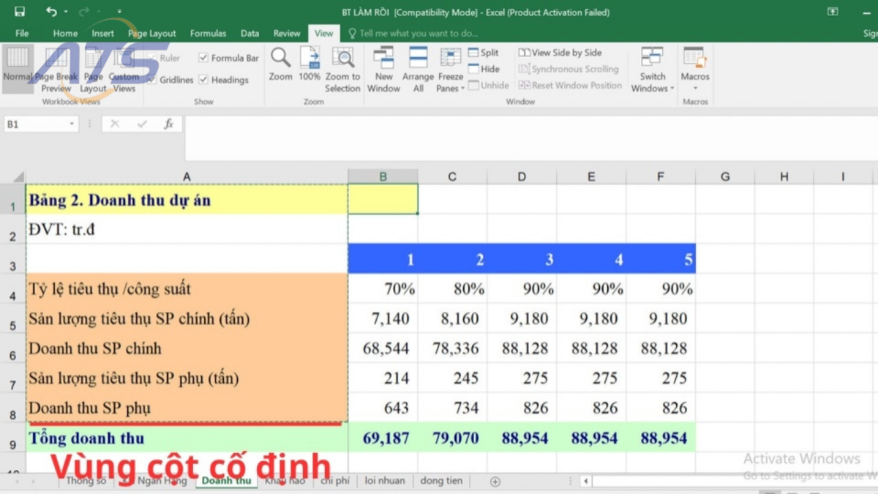Click the Split button
Screen dimensions: 878x494
(483, 52)
